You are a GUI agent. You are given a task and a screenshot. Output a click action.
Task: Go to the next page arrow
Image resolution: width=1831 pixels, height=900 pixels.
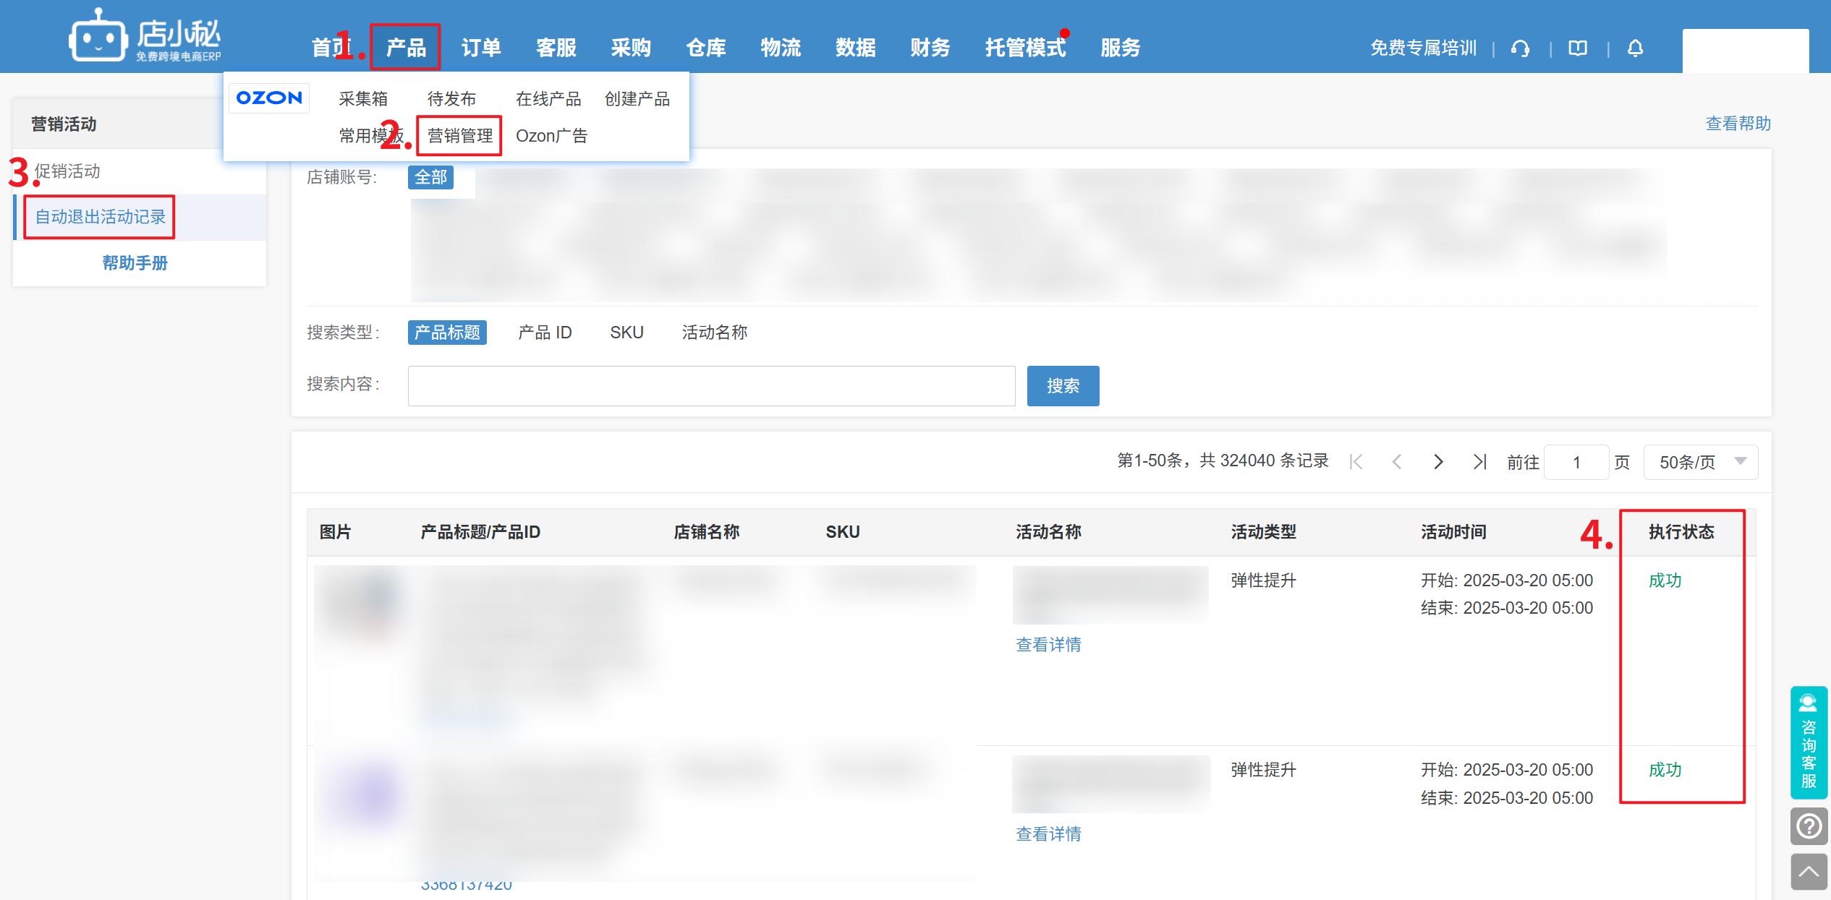coord(1438,462)
